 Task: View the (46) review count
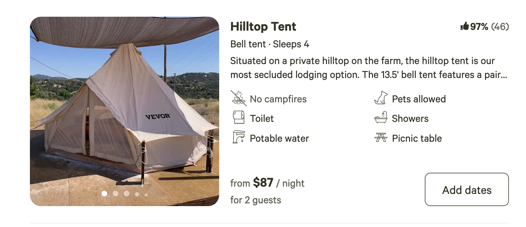(x=500, y=26)
